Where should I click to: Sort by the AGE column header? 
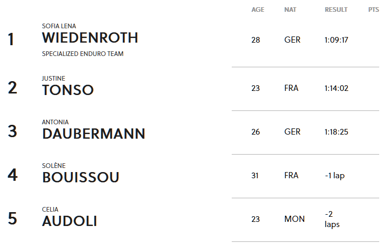tap(257, 10)
